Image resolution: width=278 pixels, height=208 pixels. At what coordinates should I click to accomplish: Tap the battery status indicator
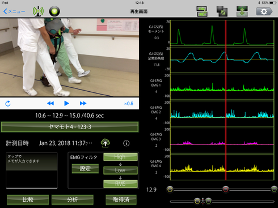pyautogui.click(x=273, y=3)
